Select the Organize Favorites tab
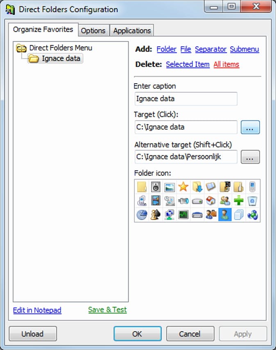Screen dimensions: 276x350 tap(43, 30)
